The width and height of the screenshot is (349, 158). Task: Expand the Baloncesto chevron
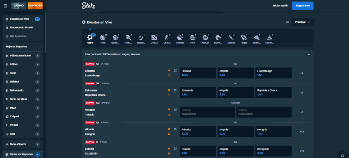37,90
